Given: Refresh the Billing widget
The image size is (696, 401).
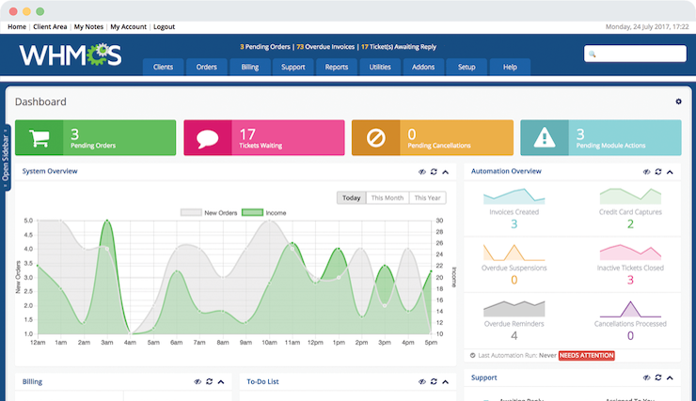Looking at the screenshot, I should pos(209,382).
